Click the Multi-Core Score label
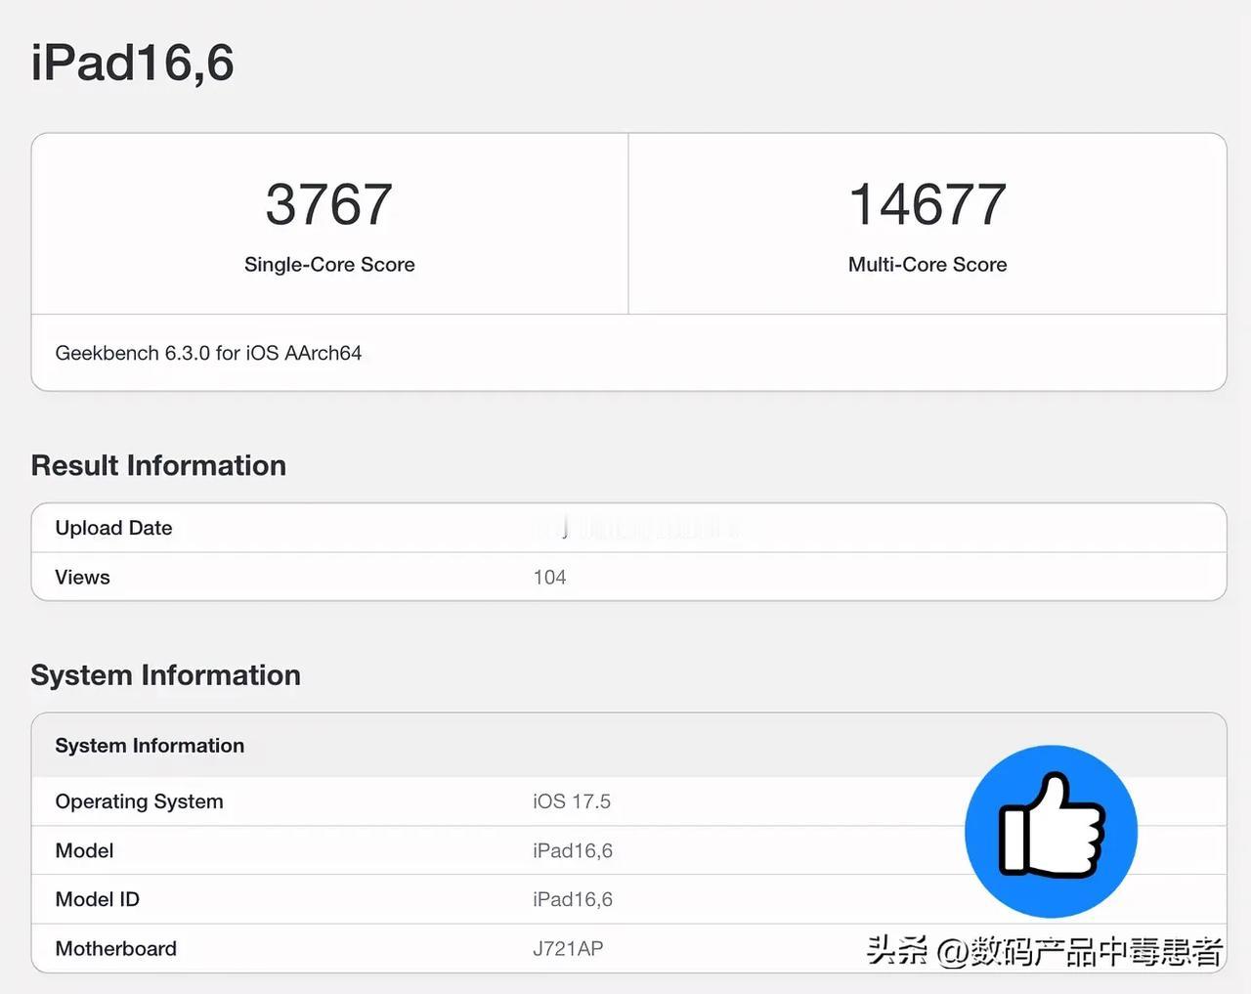The image size is (1251, 994). [927, 265]
